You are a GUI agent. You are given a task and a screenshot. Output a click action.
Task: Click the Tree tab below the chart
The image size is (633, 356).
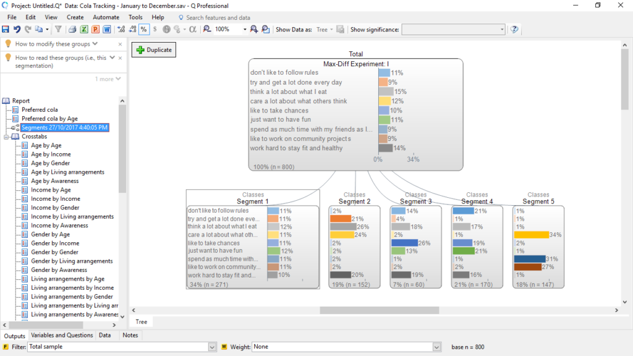[142, 321]
